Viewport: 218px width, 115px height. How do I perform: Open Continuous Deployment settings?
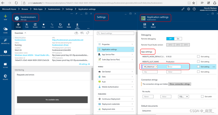pos(116,99)
